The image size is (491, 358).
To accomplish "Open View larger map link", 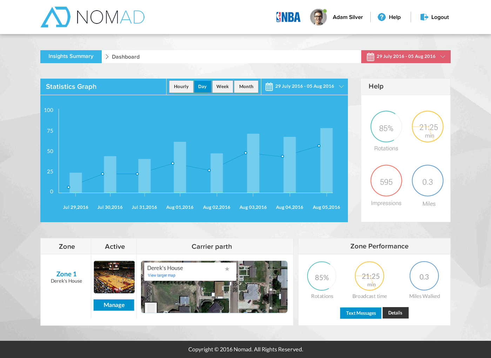I will click(x=162, y=276).
